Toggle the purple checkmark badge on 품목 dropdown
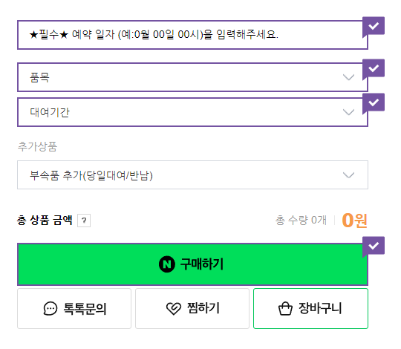401x349 pixels. coord(374,68)
